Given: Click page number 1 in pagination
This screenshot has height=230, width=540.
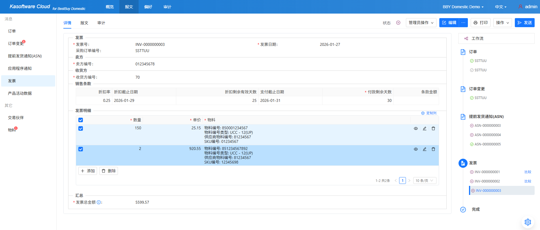Looking at the screenshot, I should 403,180.
